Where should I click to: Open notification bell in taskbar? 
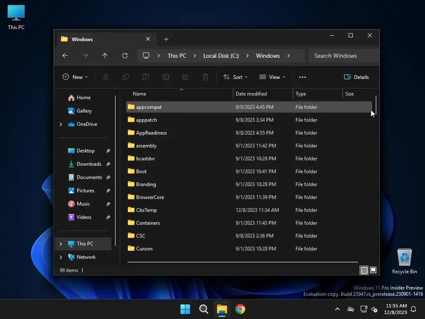414,309
